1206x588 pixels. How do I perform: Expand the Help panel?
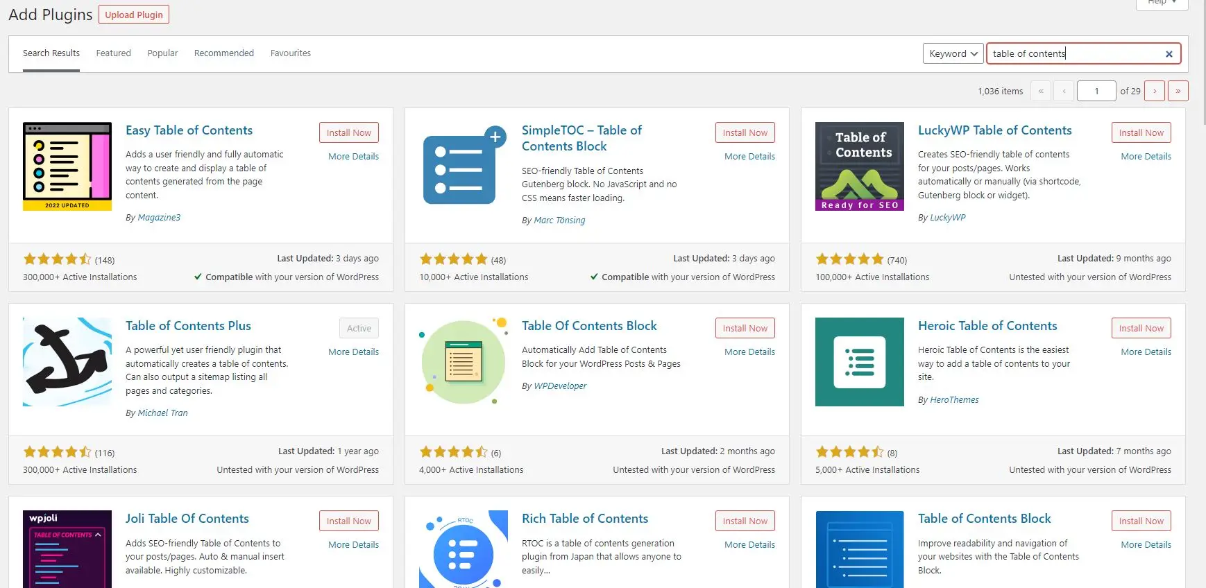click(1162, 3)
